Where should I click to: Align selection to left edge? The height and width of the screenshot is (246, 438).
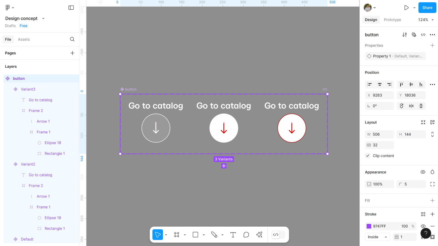point(370,84)
